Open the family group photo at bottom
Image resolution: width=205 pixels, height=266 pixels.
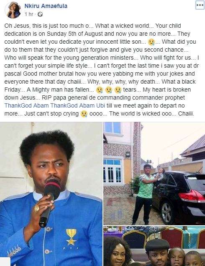[154, 246]
